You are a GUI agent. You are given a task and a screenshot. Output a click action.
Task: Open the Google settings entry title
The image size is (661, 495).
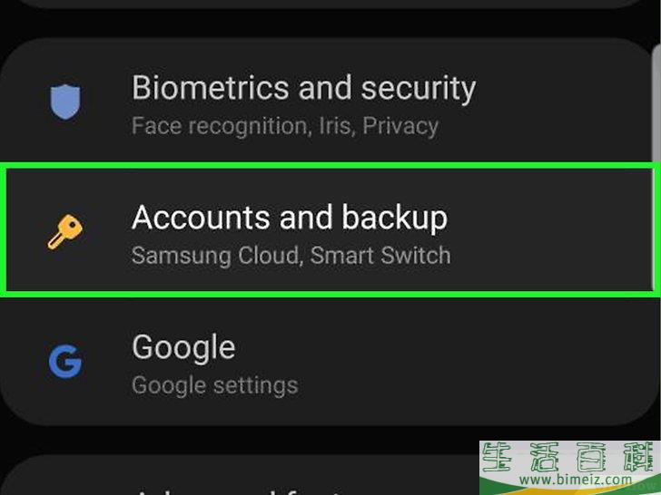183,348
